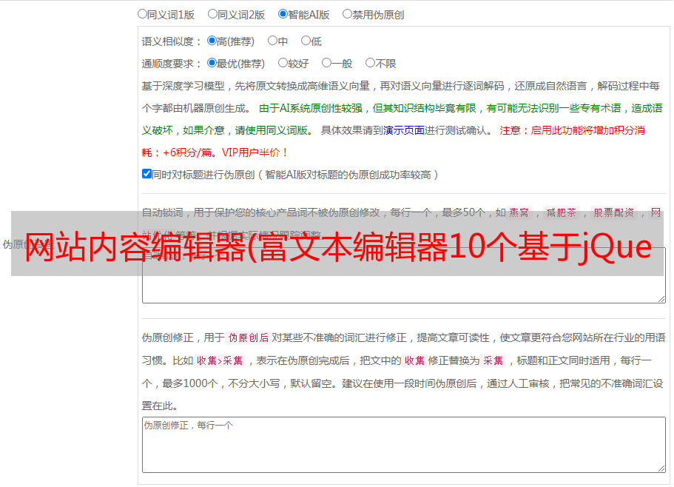Click the red VIP用户半价 notice text
Viewport: 674px width, 487px height.
click(255, 152)
